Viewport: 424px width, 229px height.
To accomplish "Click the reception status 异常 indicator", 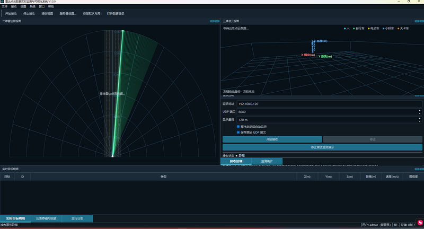I will coord(241,156).
